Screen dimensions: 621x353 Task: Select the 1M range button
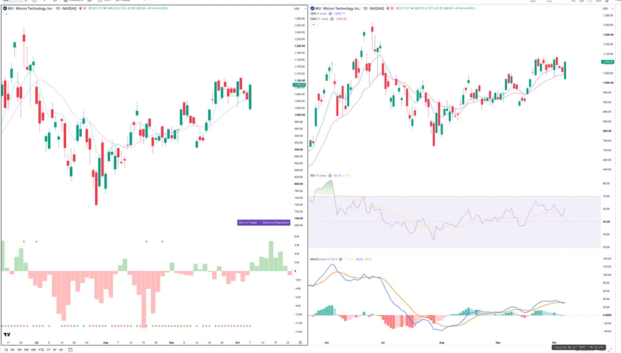[19, 350]
